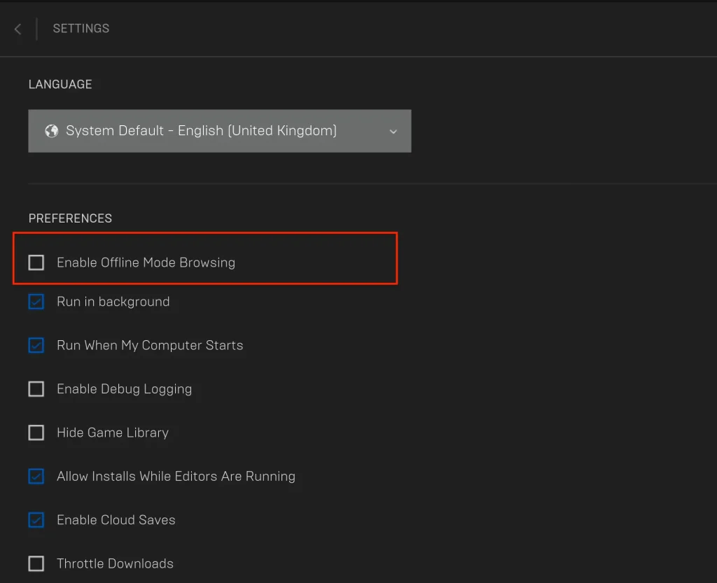
Task: Click the red-highlighted Offline Mode Browsing row
Action: coord(205,258)
